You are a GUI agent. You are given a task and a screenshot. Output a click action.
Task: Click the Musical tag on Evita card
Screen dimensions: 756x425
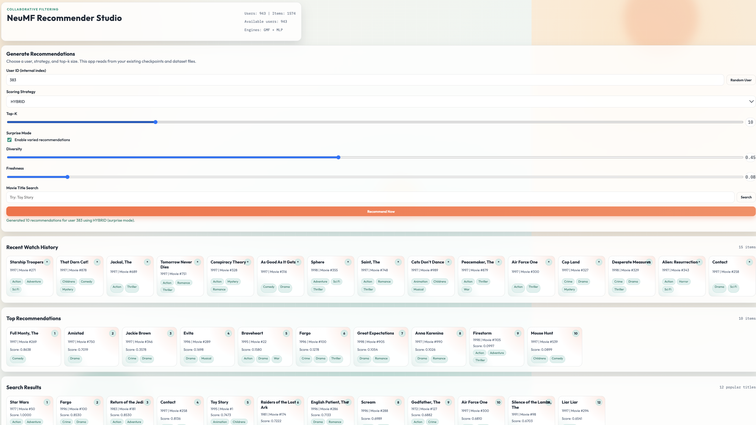coord(206,358)
